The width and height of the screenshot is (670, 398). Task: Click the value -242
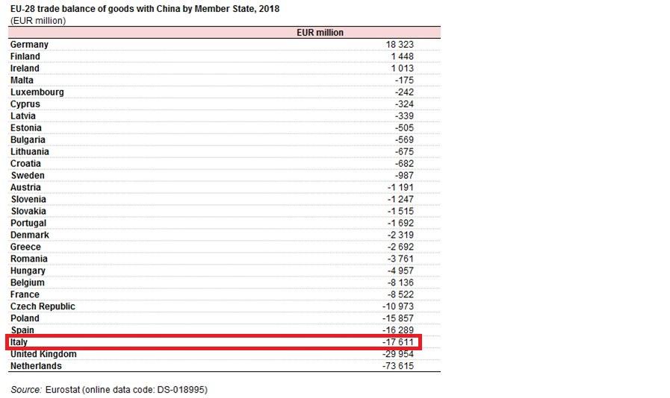404,92
